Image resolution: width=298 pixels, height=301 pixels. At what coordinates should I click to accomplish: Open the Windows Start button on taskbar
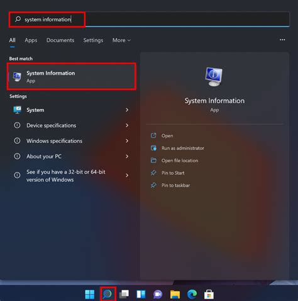pos(90,294)
